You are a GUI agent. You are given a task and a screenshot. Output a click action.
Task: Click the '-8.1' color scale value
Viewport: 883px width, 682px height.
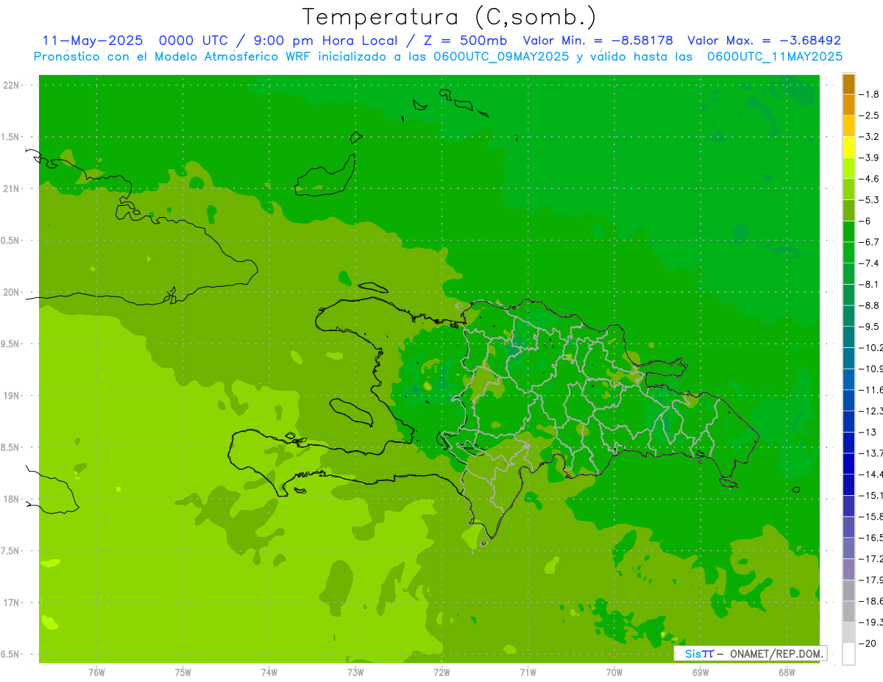(868, 284)
